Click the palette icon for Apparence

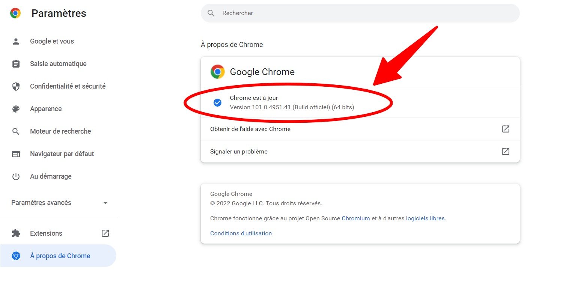(16, 109)
